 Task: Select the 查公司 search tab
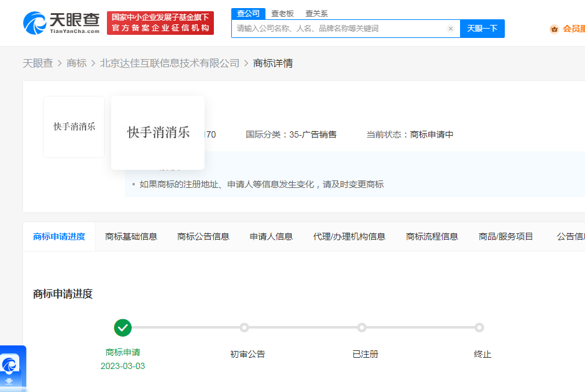(x=248, y=14)
